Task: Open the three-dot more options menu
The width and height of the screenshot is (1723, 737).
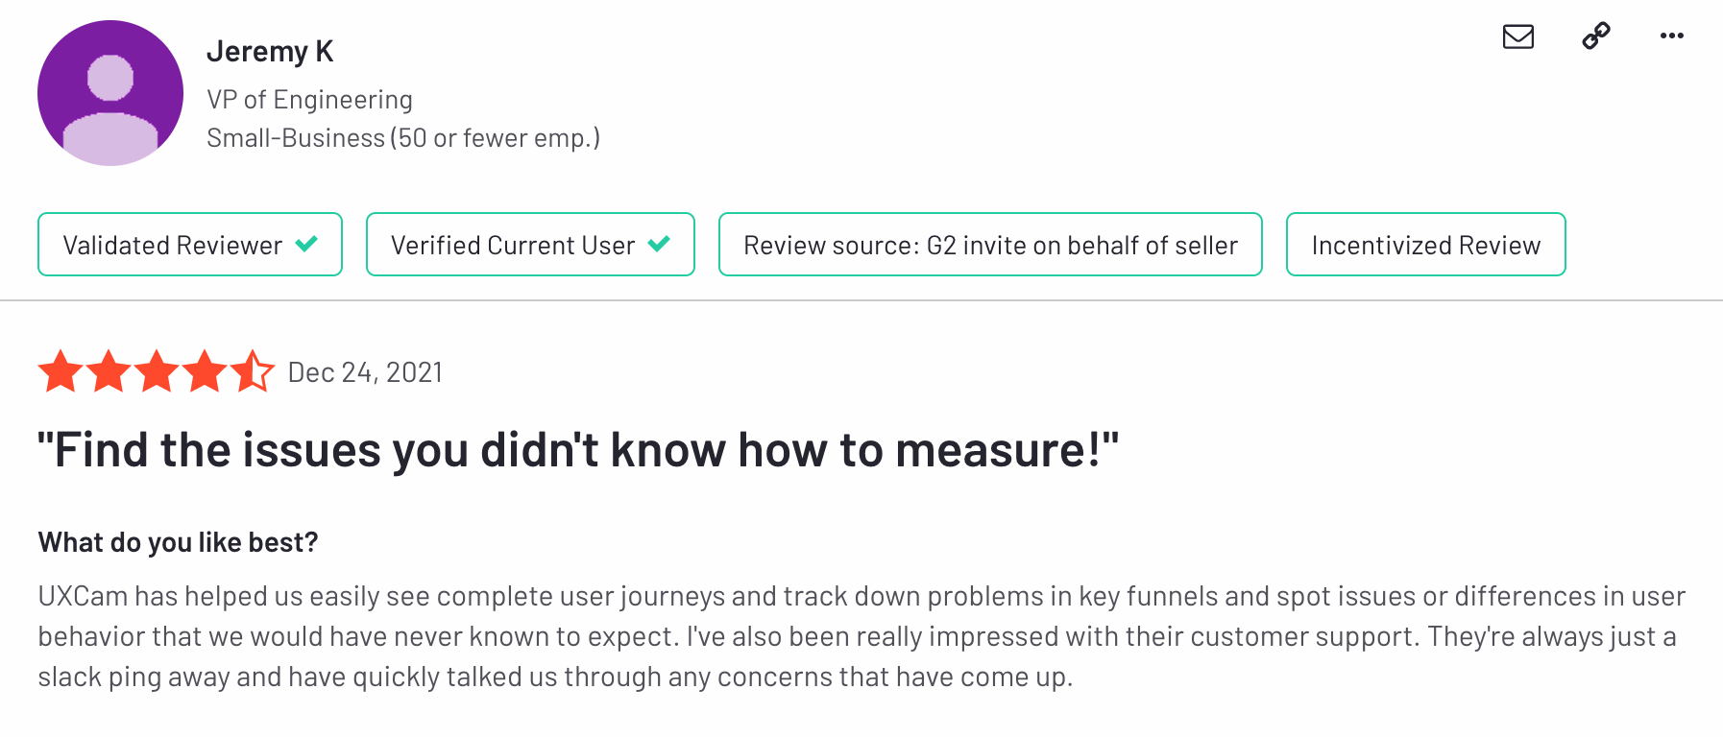Action: coord(1671,36)
